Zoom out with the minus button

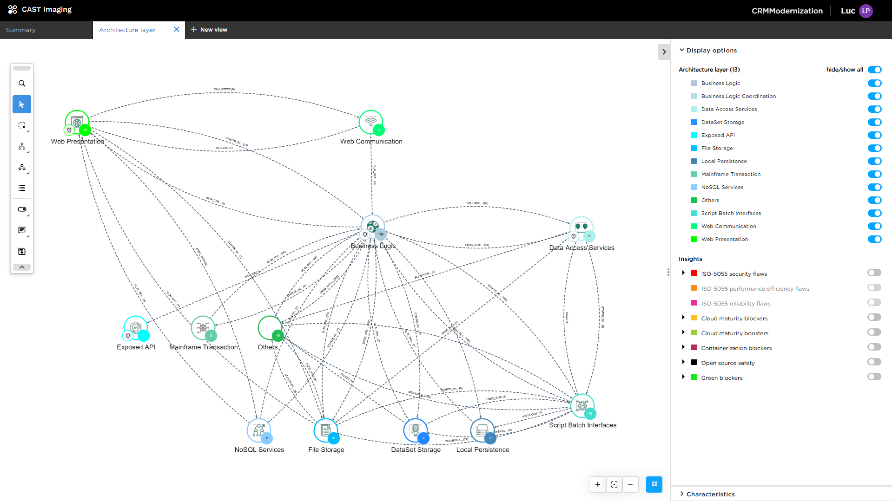[x=630, y=484]
